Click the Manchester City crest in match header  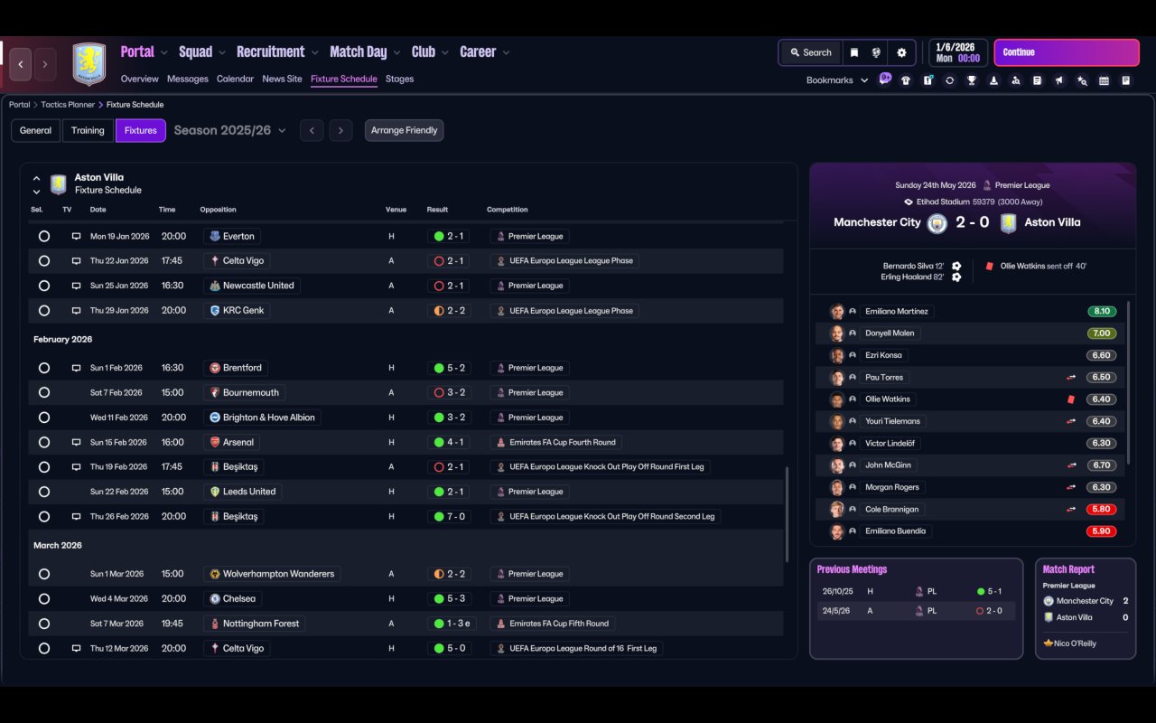point(937,223)
